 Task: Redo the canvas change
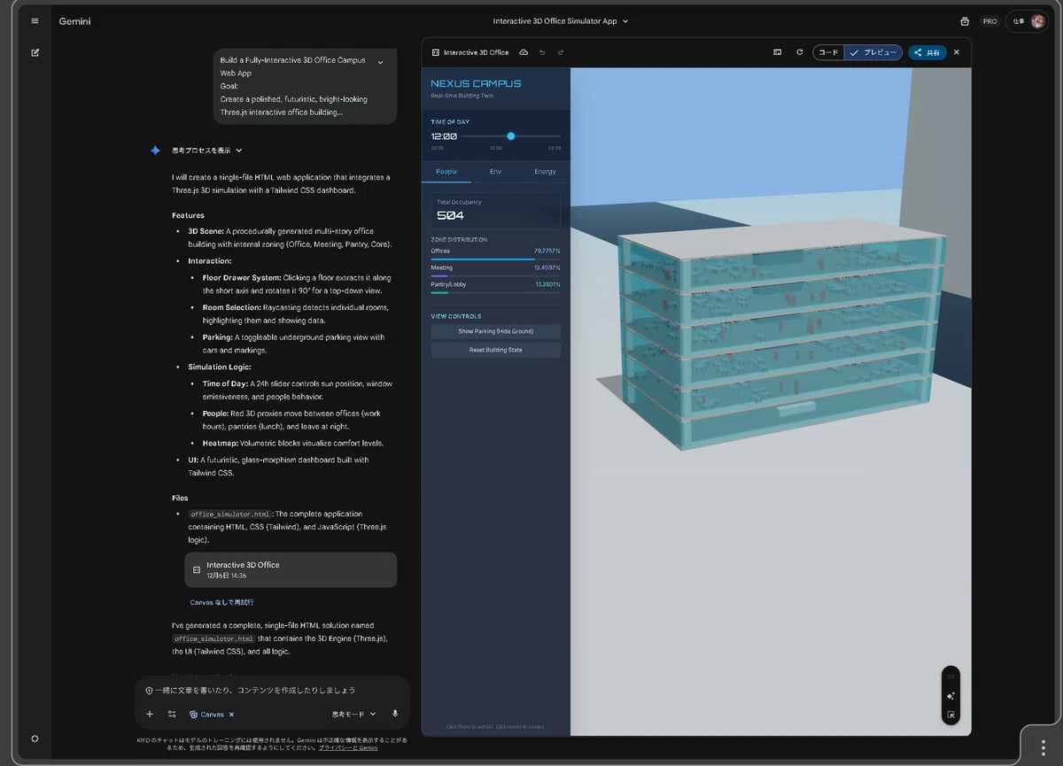coord(561,52)
